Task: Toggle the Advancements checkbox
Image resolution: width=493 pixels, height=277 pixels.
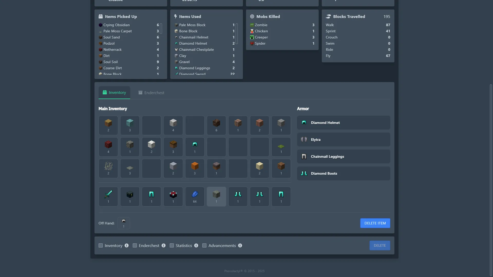Action: [x=204, y=245]
